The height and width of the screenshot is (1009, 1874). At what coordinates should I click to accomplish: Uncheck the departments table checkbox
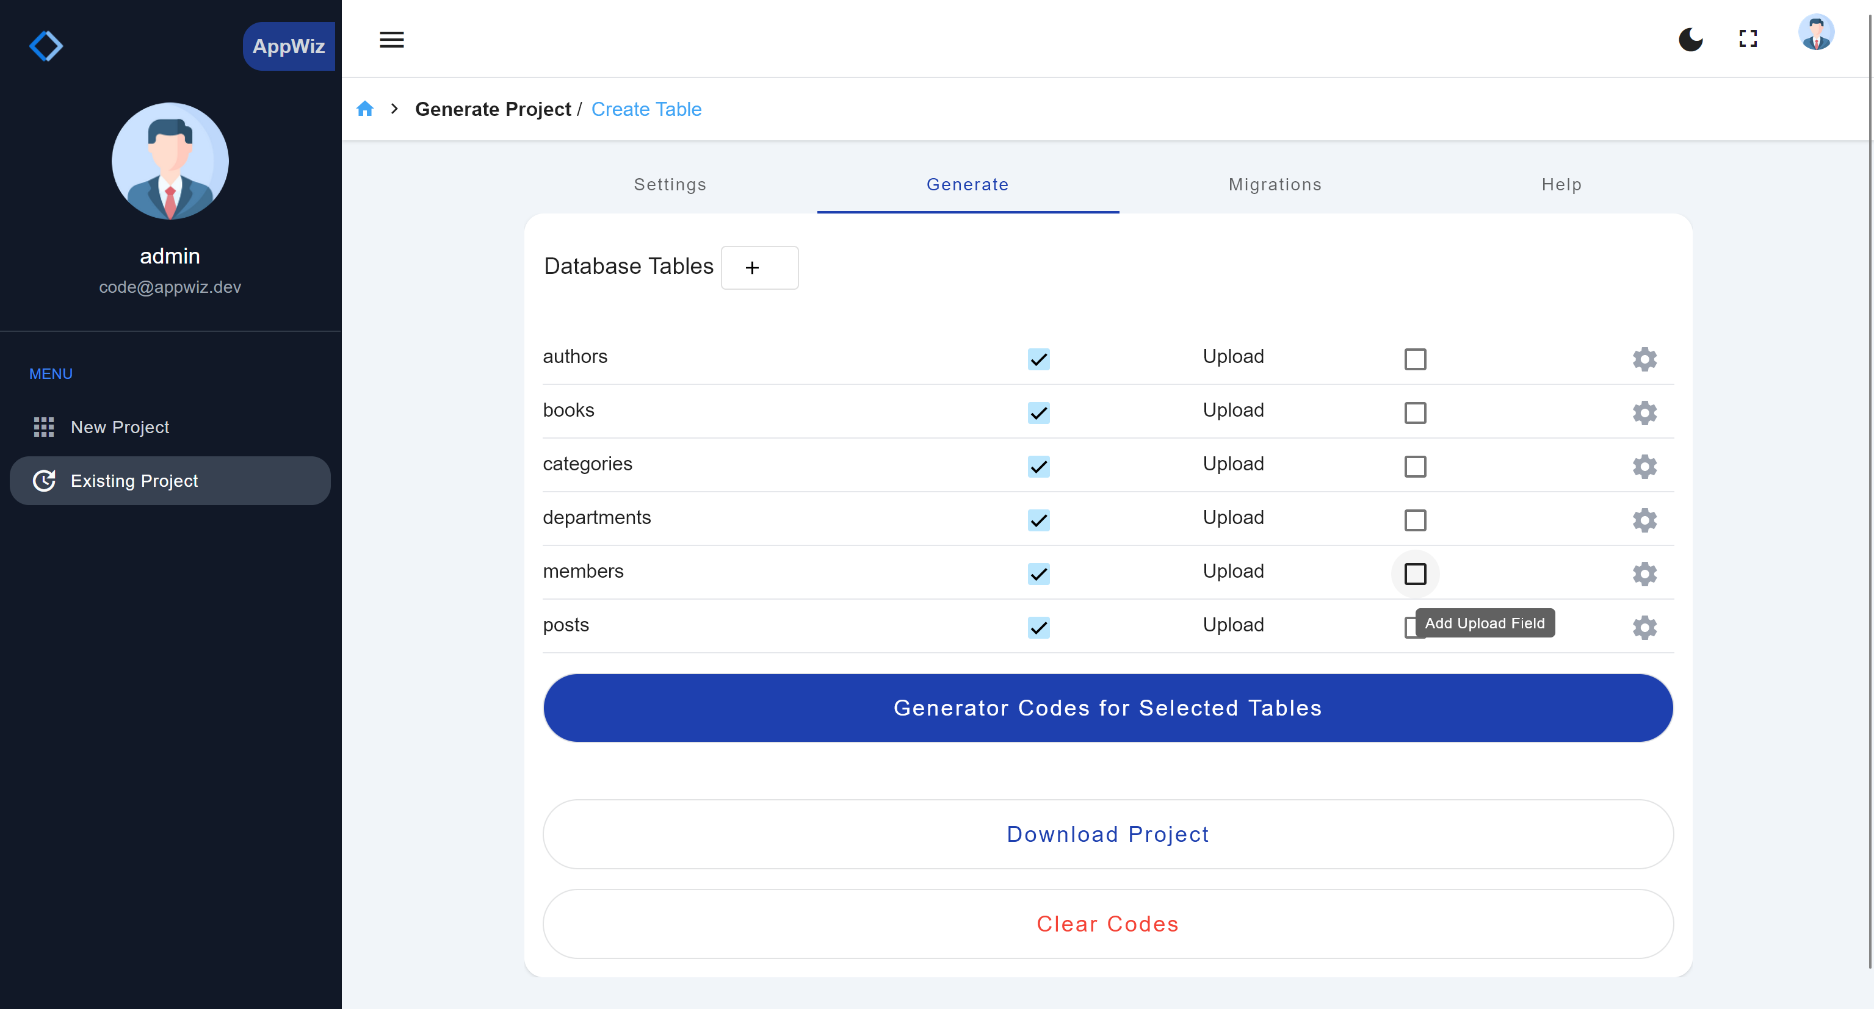1038,520
